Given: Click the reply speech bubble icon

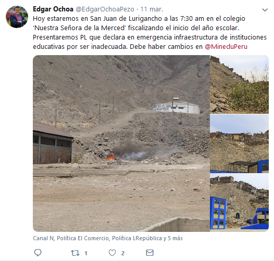Looking at the screenshot, I should click(x=38, y=253).
